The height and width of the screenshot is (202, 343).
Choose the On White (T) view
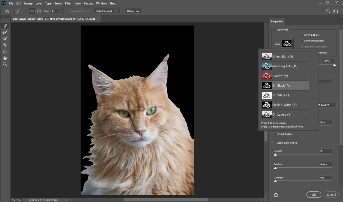285,95
